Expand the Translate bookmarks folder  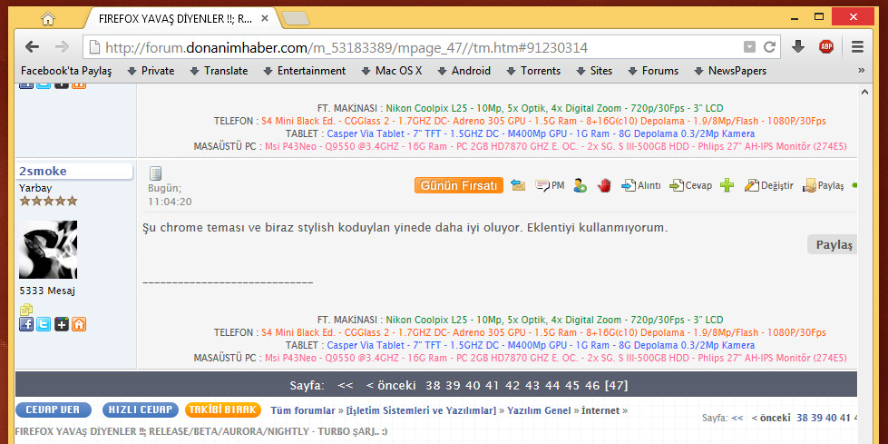(x=219, y=71)
